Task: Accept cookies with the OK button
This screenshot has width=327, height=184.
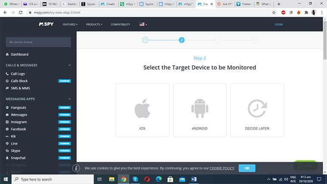Action: pos(247,168)
